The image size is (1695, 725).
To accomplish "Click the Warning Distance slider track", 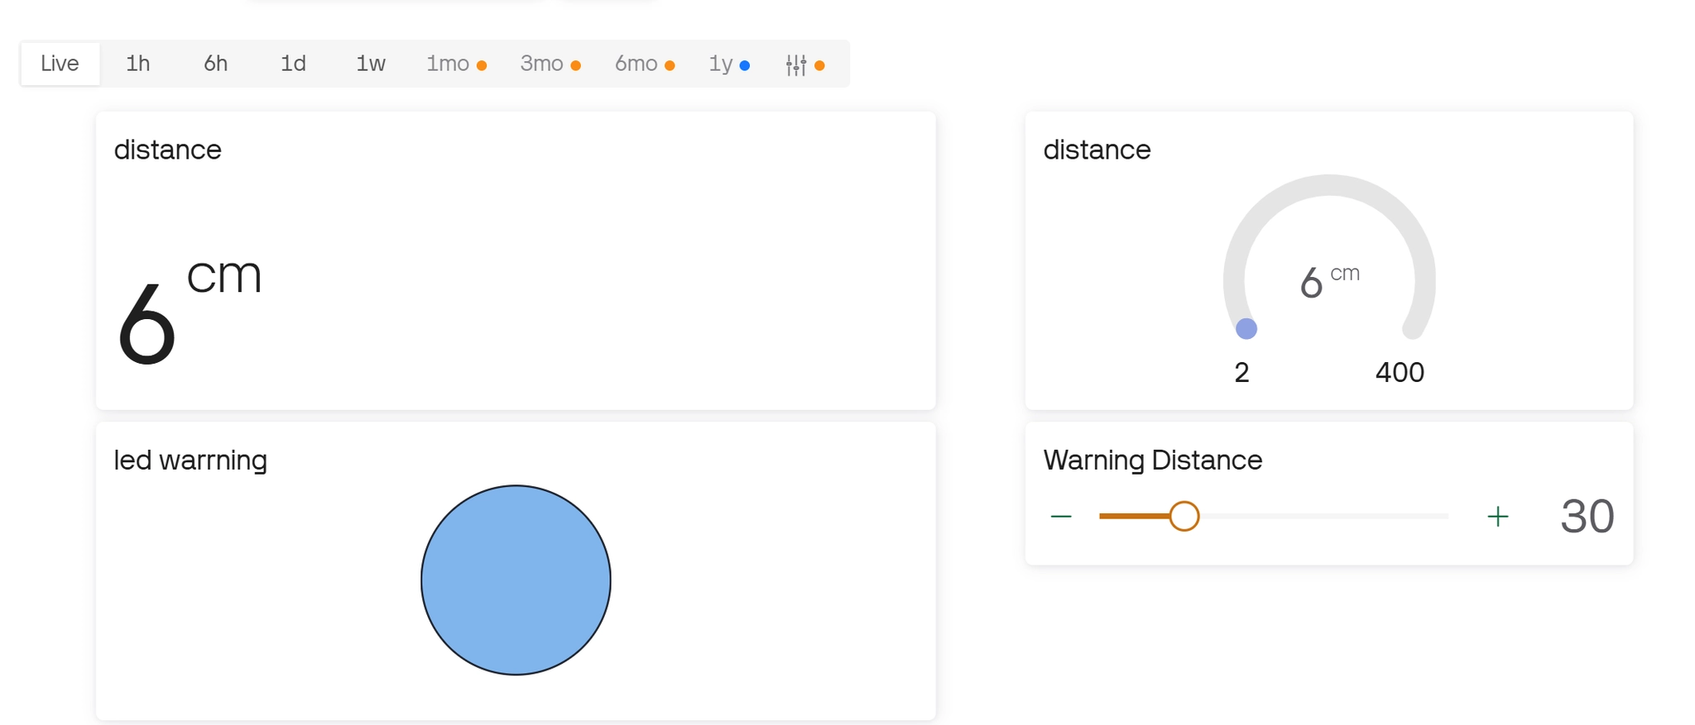I will coord(1274,516).
